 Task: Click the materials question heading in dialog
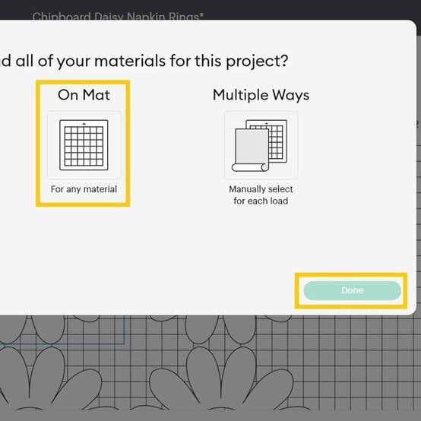click(144, 61)
